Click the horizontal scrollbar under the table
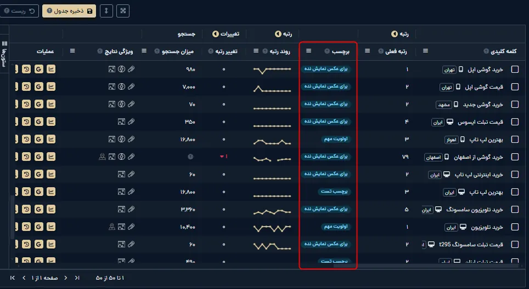This screenshot has height=289, width=529. pos(426,266)
